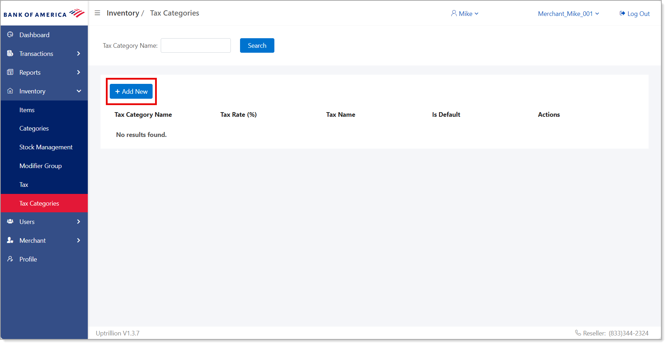Click the Log Out arrow icon

622,13
